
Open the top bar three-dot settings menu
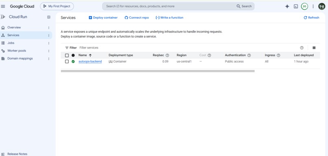tap(313, 6)
